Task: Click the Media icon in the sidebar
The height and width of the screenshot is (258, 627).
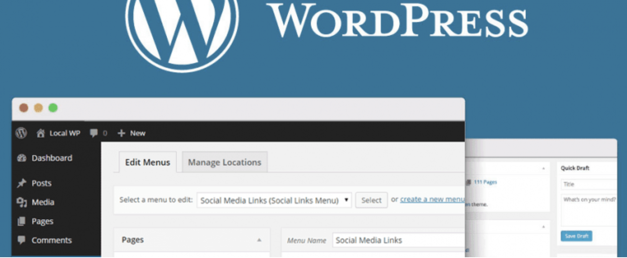Action: (22, 202)
